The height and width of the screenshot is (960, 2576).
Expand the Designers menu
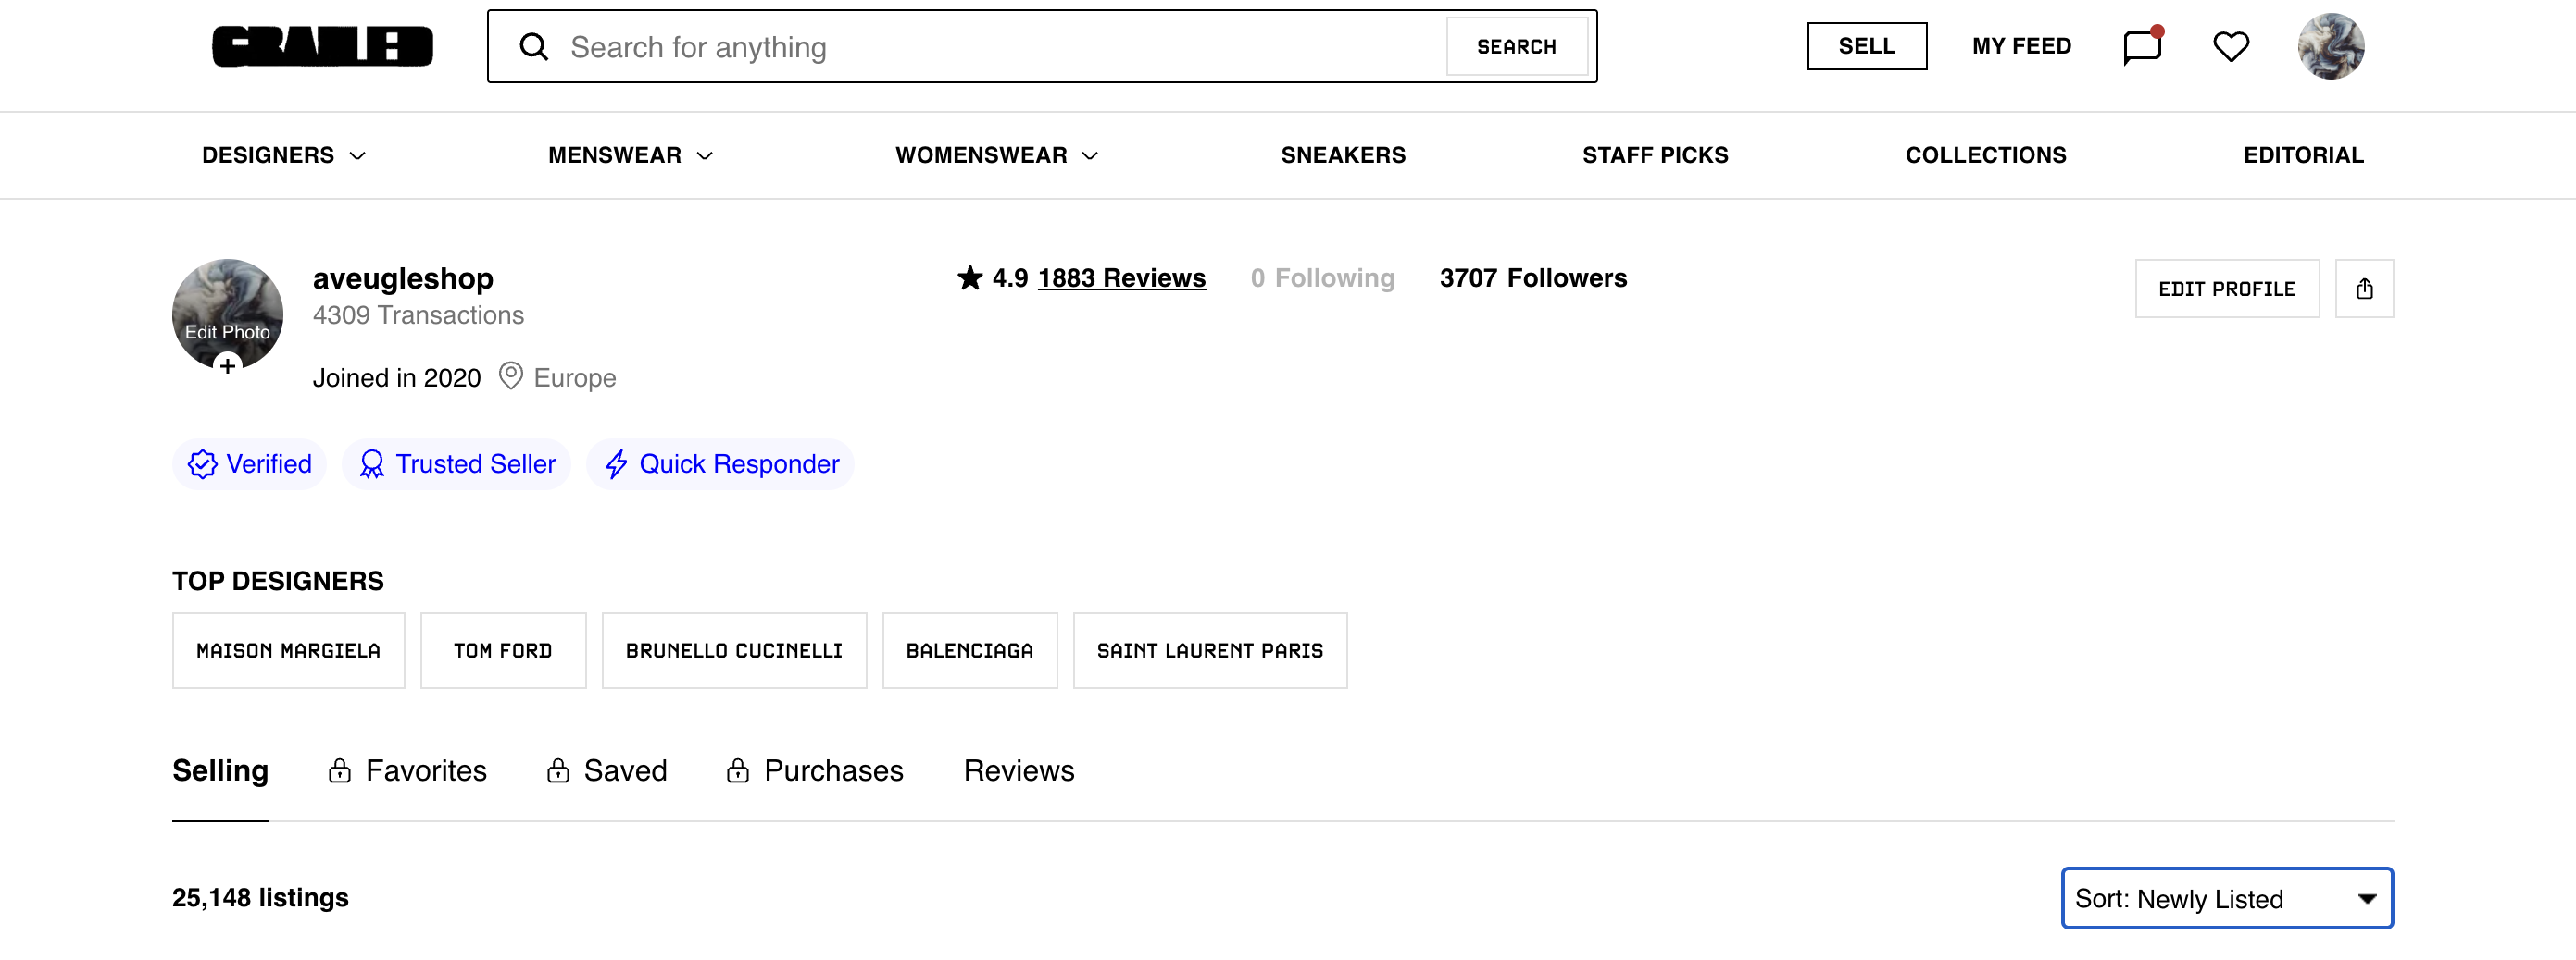pyautogui.click(x=283, y=154)
